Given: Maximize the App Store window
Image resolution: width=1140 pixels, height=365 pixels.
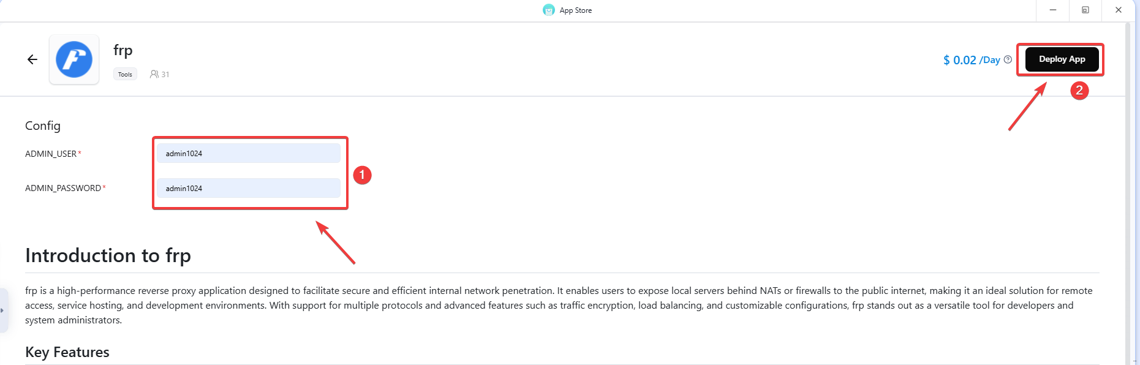Looking at the screenshot, I should pos(1085,10).
